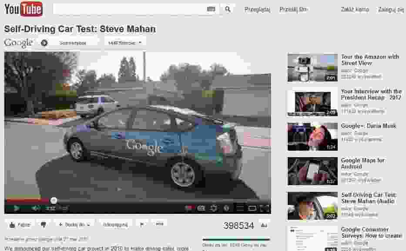Open the Google Maps for Android thumbnail
The width and height of the screenshot is (406, 251).
[x=312, y=171]
